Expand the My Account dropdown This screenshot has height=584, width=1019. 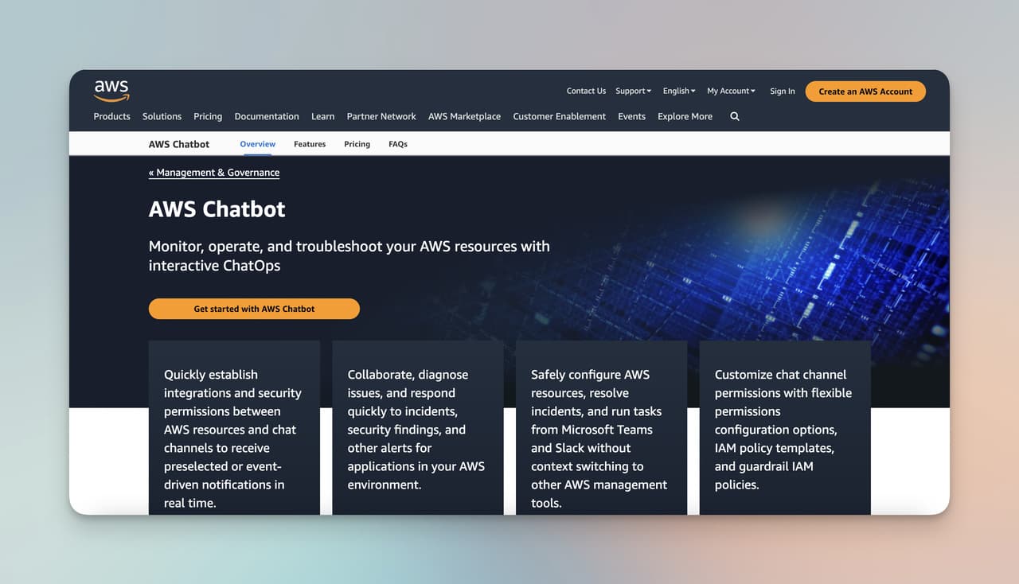point(731,91)
